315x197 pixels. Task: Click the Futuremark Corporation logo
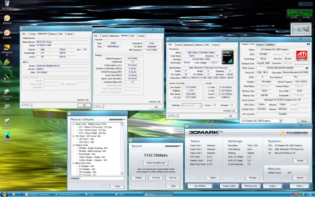(294, 133)
